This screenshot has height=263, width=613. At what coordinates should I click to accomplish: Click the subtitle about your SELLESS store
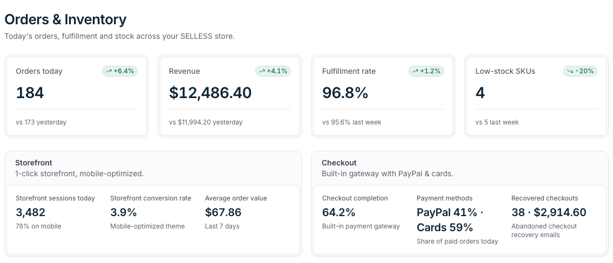coord(119,36)
